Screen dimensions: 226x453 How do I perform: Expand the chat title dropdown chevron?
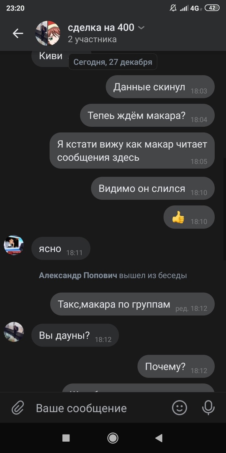(141, 28)
